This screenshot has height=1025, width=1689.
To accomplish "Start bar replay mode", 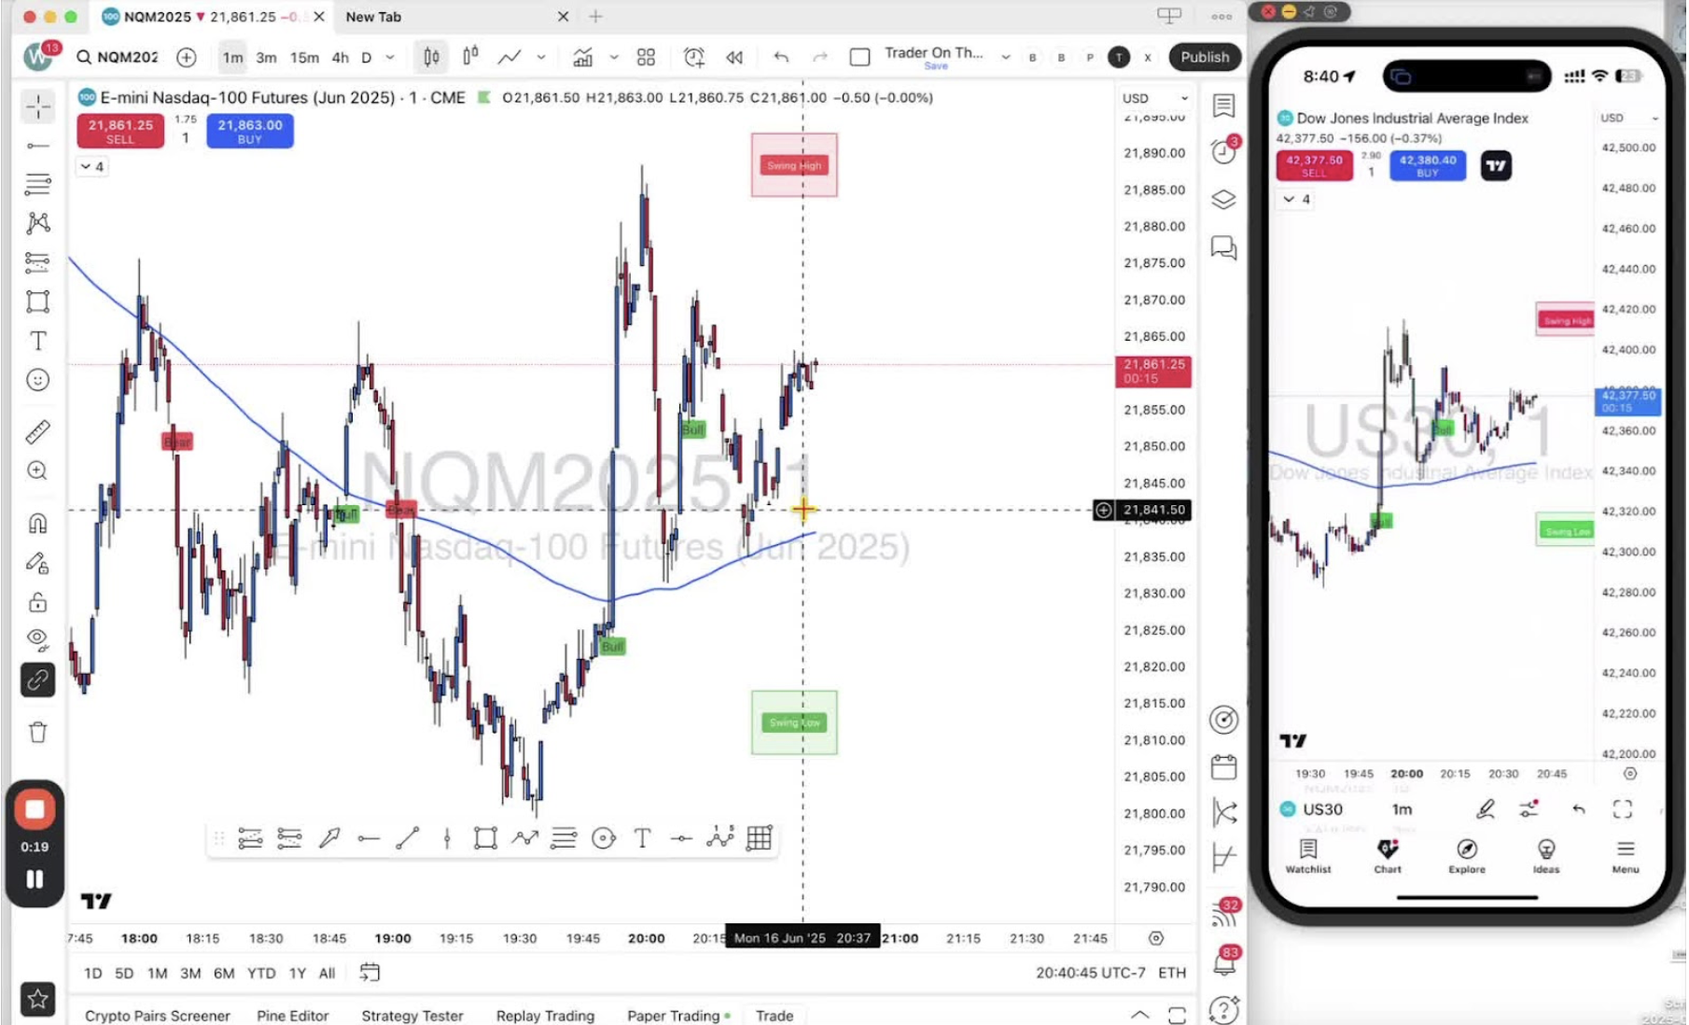I will point(734,57).
